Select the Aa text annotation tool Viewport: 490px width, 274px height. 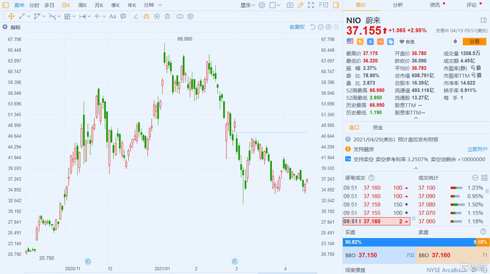click(x=113, y=16)
